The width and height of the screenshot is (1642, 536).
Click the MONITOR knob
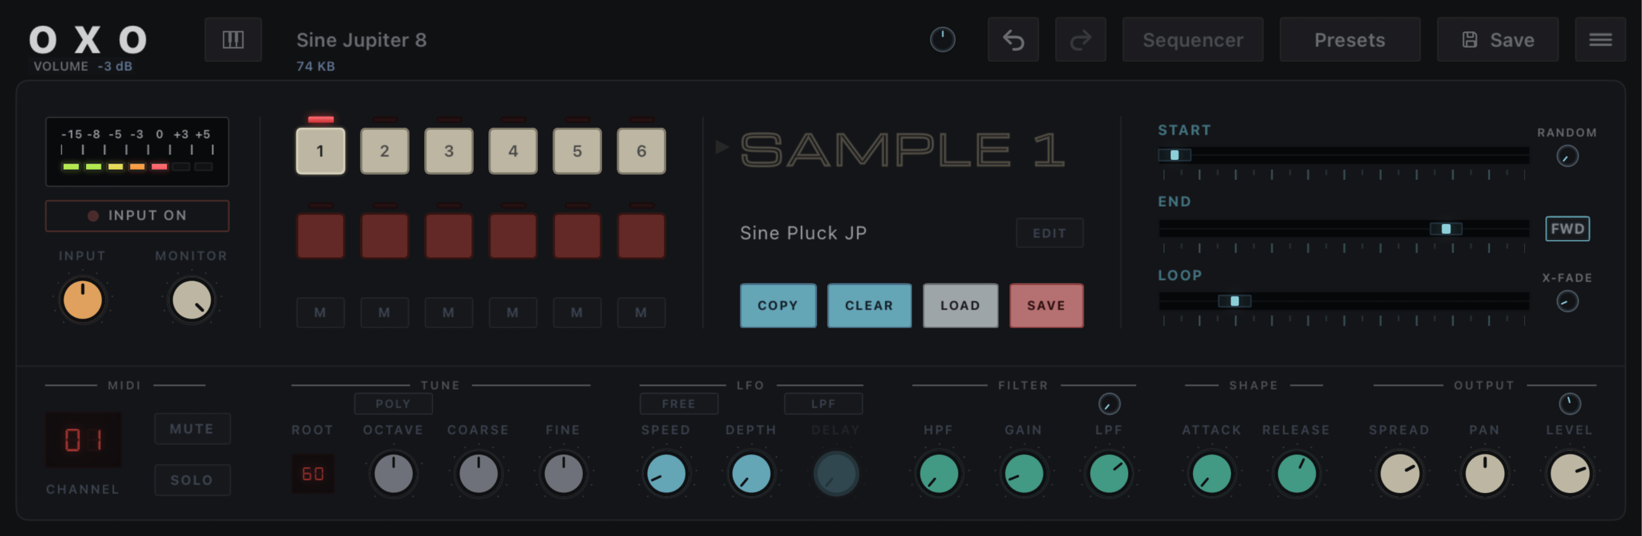pos(191,299)
